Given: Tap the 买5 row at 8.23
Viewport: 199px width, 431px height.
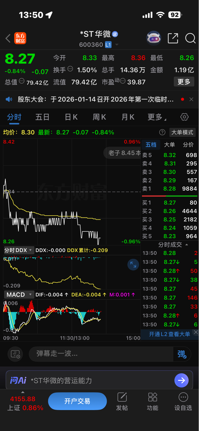Looking at the screenshot, I should click(169, 236).
